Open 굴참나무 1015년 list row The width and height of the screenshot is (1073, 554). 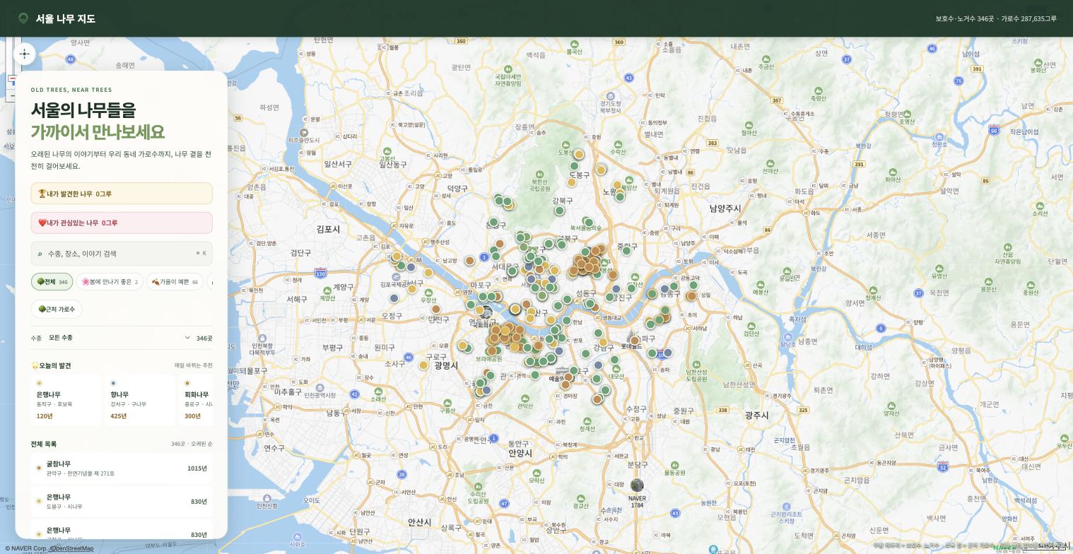tap(122, 468)
